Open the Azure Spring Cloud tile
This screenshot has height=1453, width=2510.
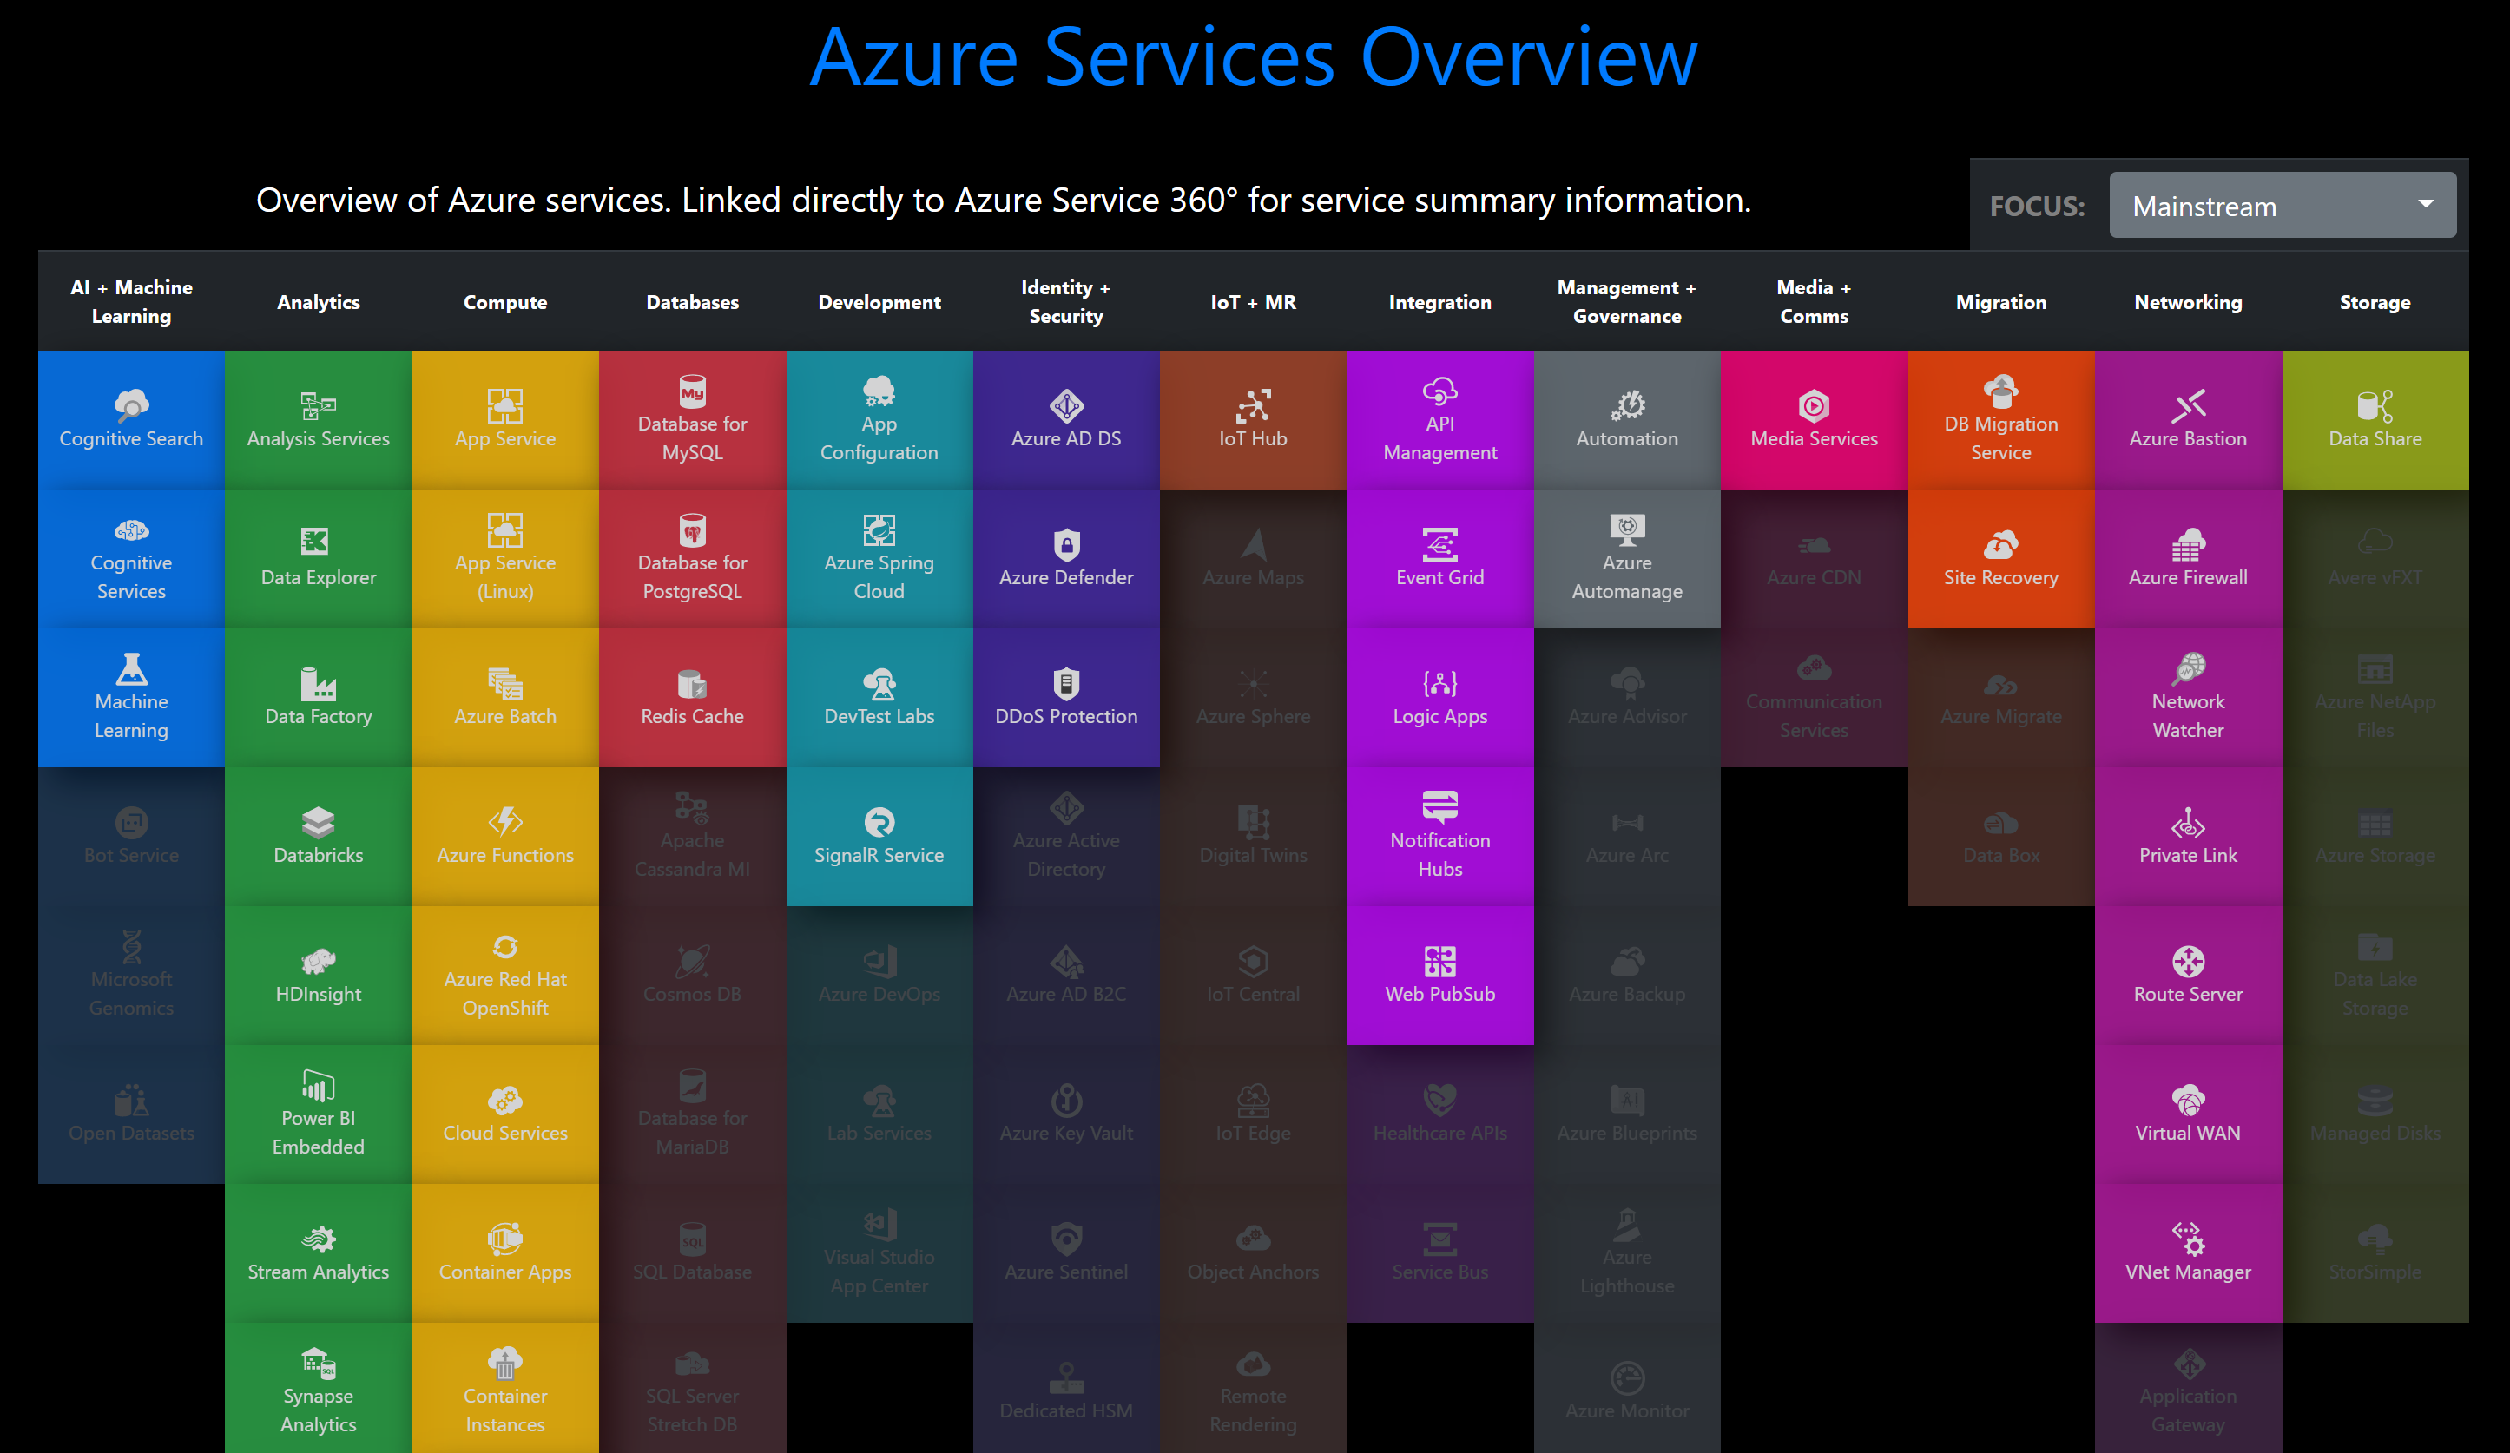tap(879, 559)
